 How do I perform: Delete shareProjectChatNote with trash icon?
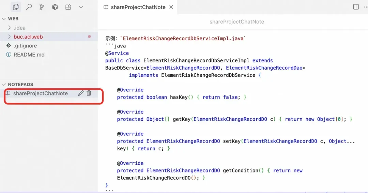point(89,93)
